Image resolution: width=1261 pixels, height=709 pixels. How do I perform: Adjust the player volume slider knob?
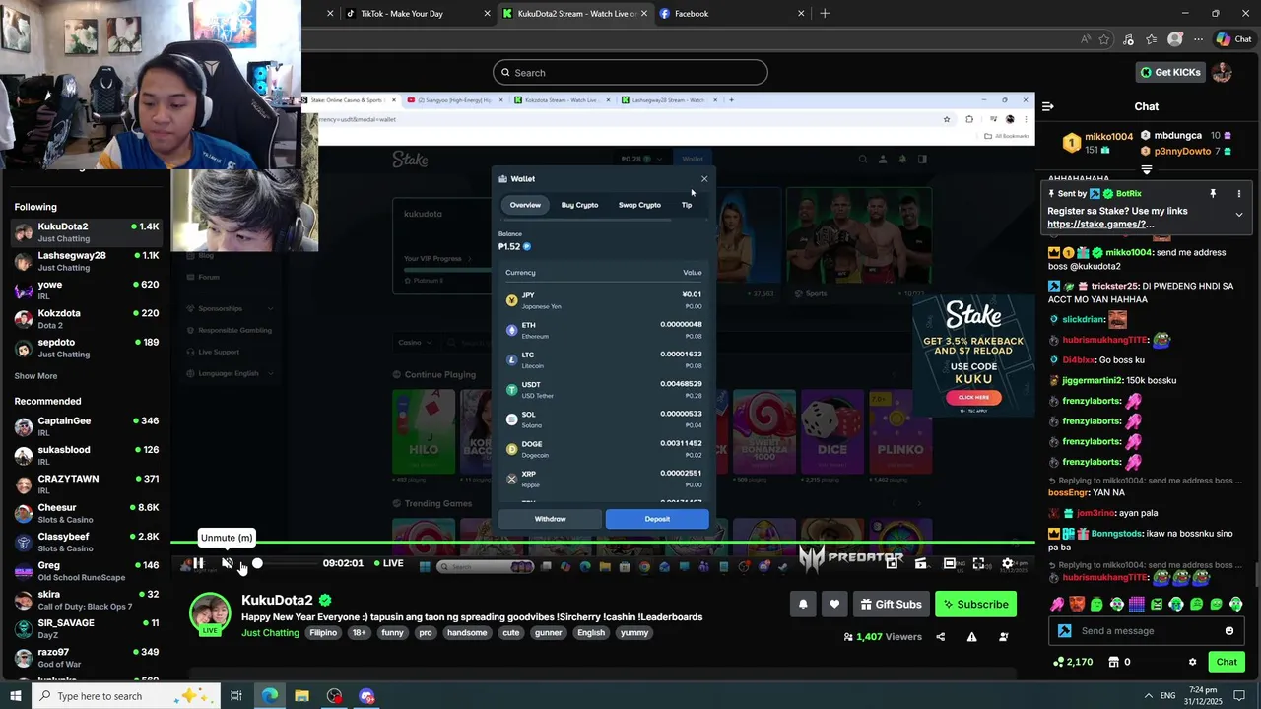(257, 563)
